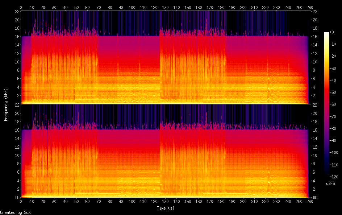Click upper channel's left-axis 16 kHz tick
The width and height of the screenshot is (342, 215).
tap(17, 37)
